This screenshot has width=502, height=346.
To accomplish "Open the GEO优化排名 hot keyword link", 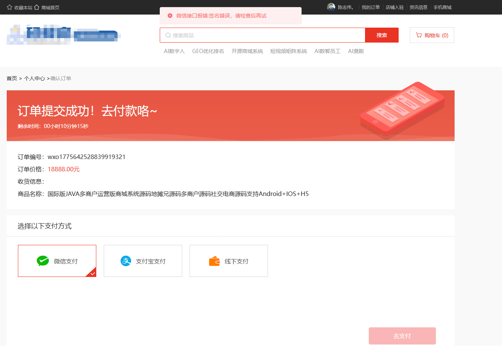I will pos(208,51).
